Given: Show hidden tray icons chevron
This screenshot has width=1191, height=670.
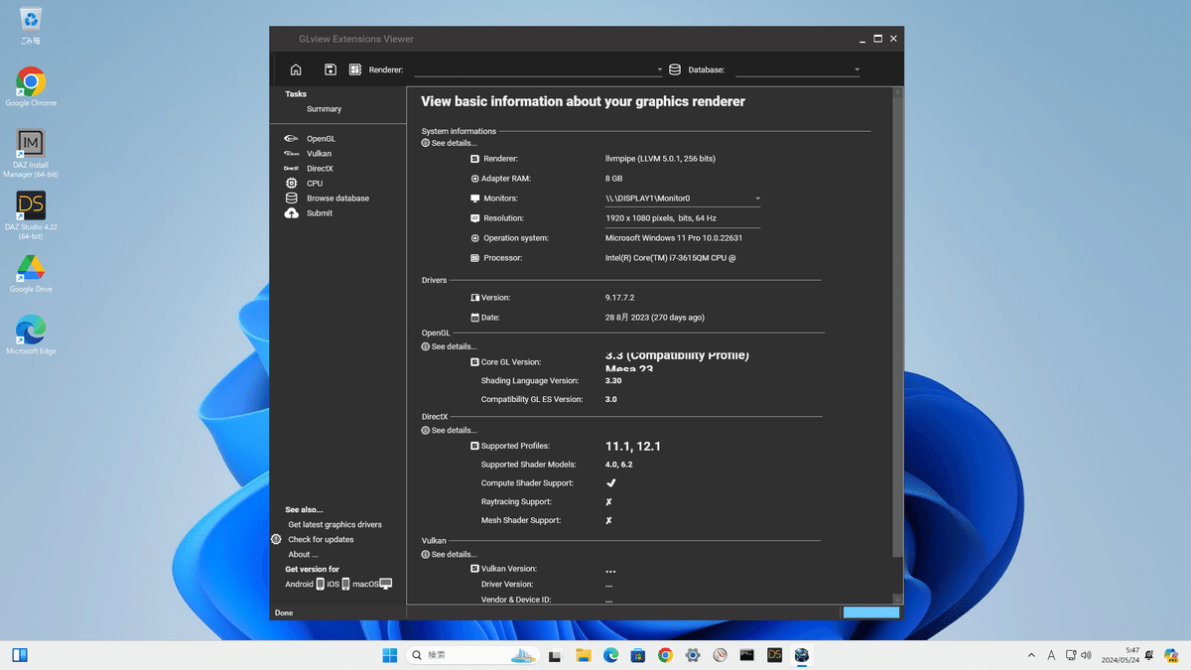Looking at the screenshot, I should pyautogui.click(x=1031, y=655).
